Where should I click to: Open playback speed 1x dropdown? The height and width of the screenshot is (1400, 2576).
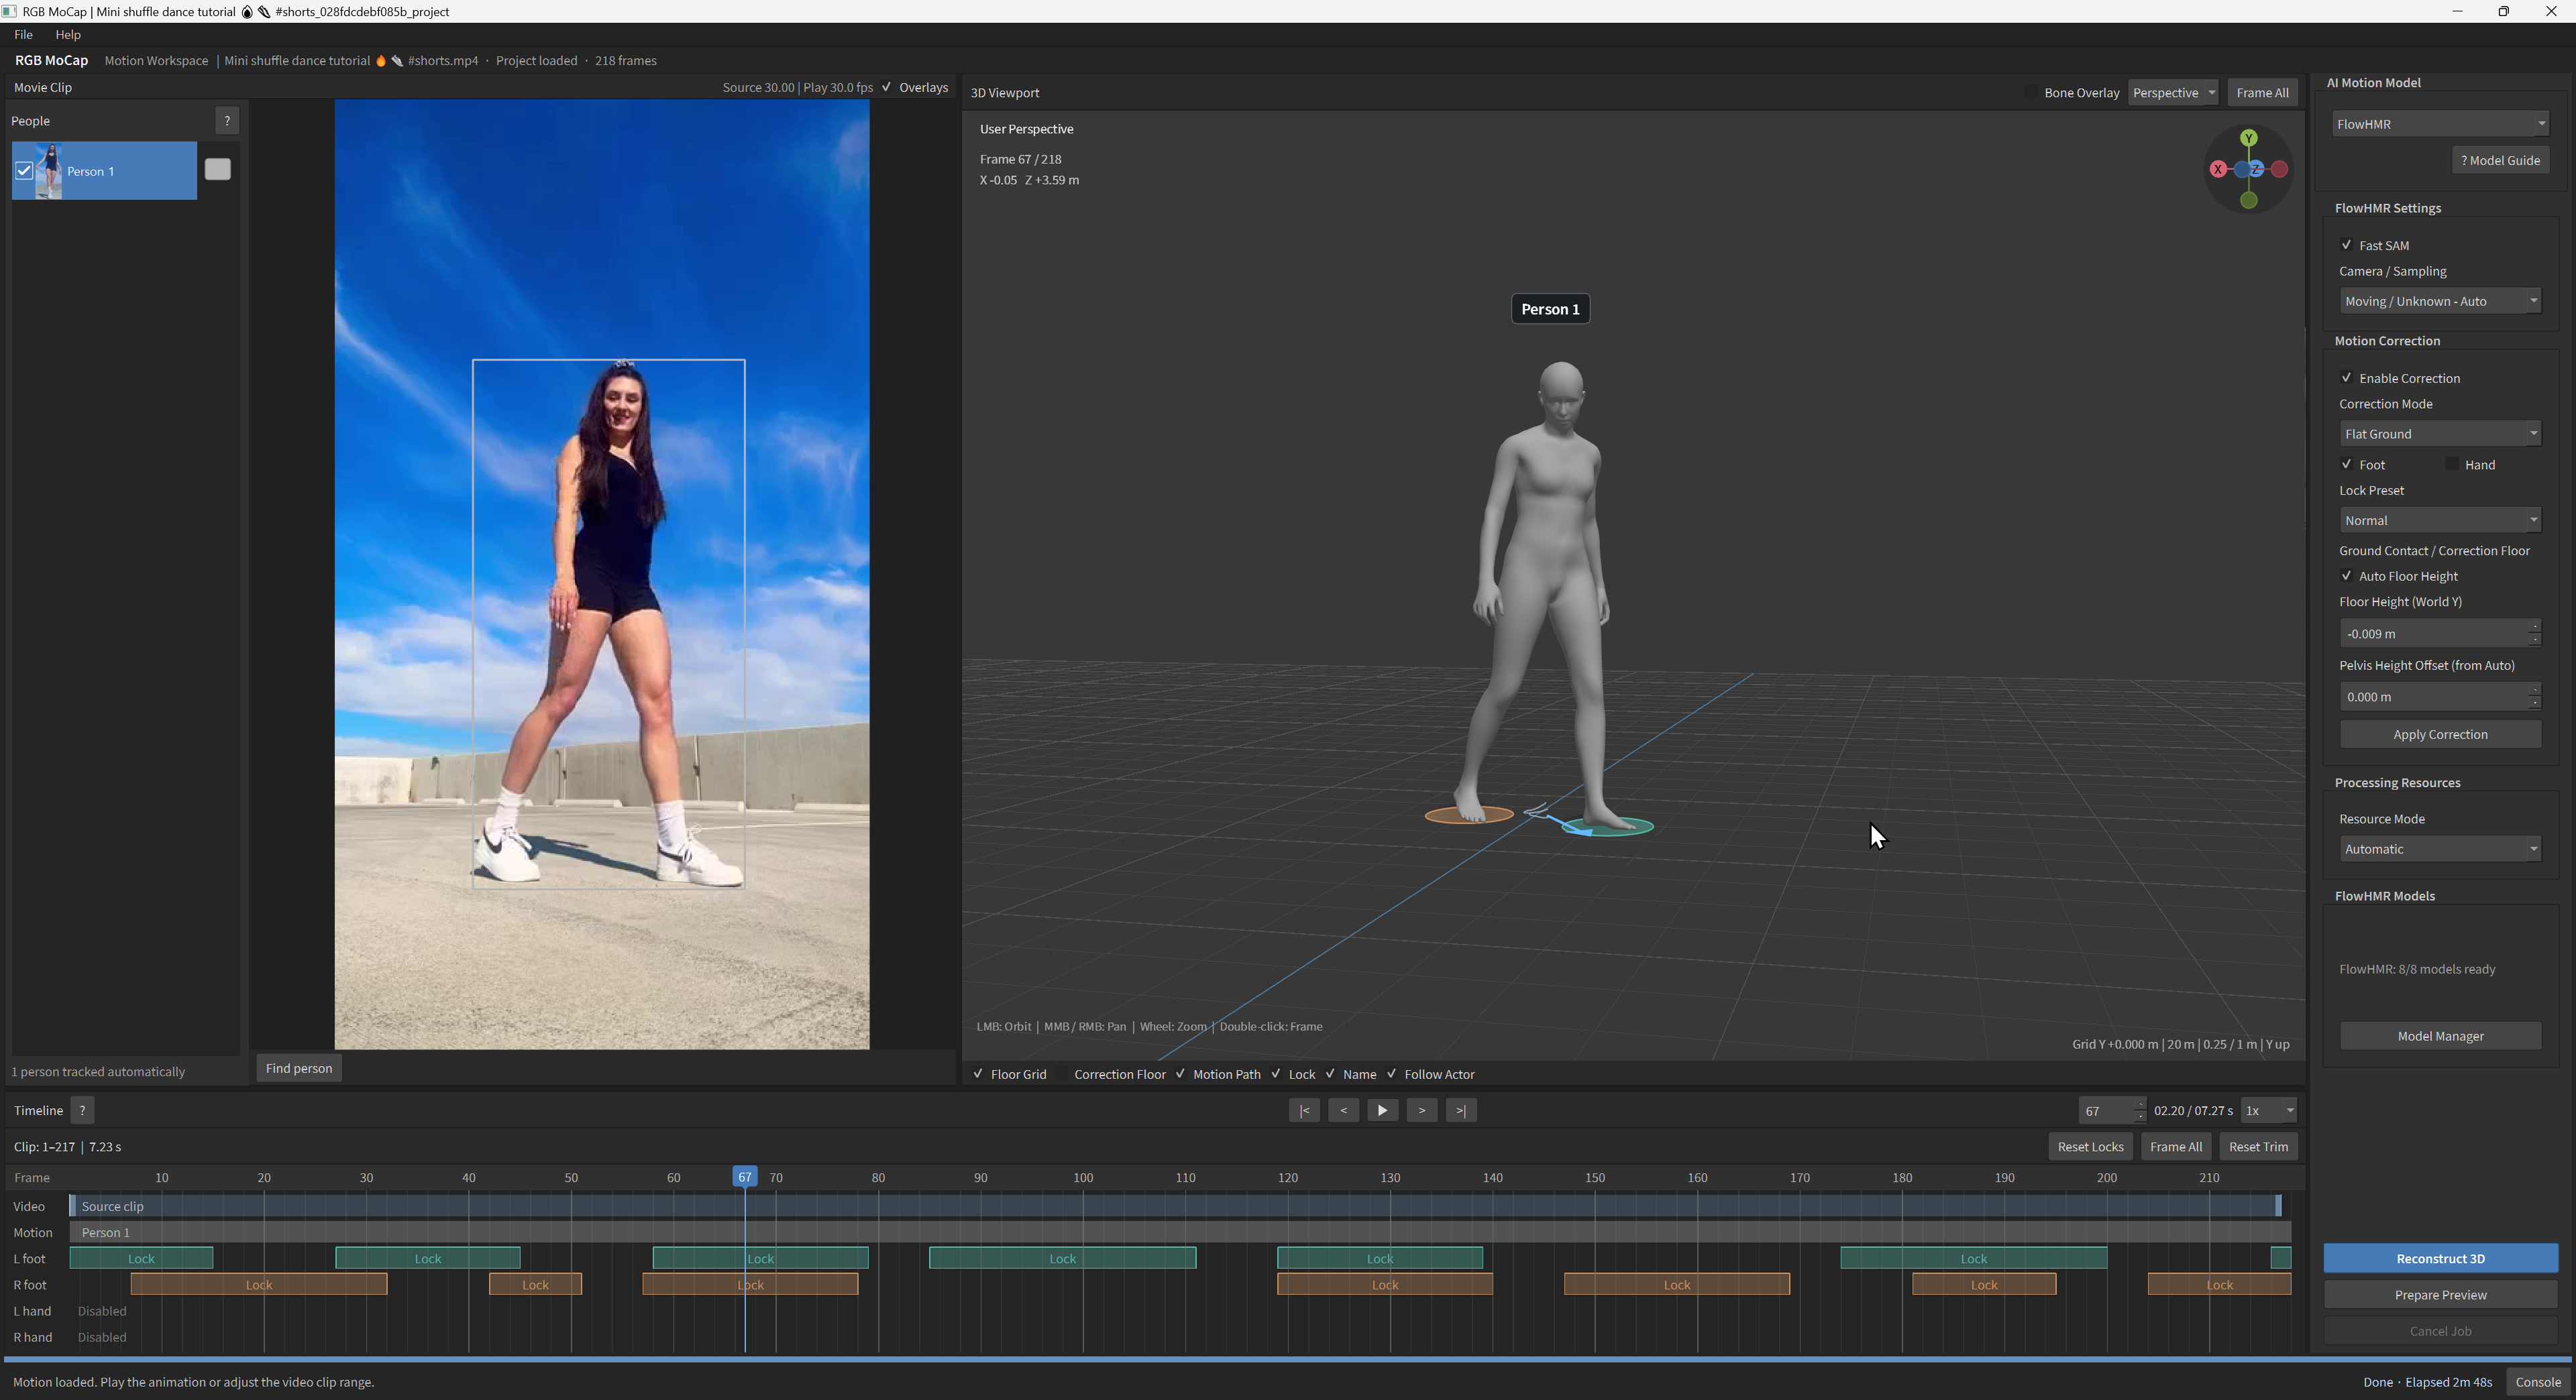[x=2268, y=1110]
